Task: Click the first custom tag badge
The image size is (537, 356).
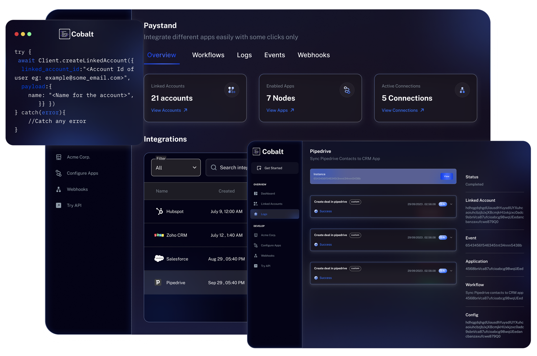Action: pyautogui.click(x=355, y=202)
